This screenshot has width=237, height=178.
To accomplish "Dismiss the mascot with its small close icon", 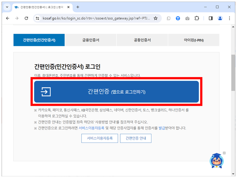I will tap(224, 153).
